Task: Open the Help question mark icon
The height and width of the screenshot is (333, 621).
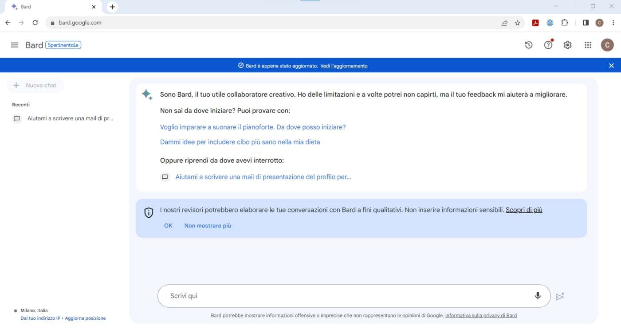Action: tap(548, 45)
